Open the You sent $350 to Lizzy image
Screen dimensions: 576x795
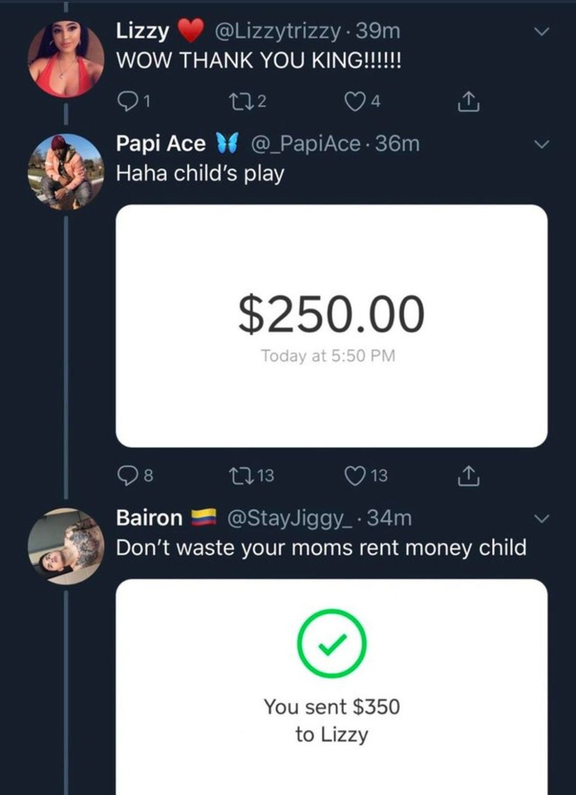(x=332, y=687)
